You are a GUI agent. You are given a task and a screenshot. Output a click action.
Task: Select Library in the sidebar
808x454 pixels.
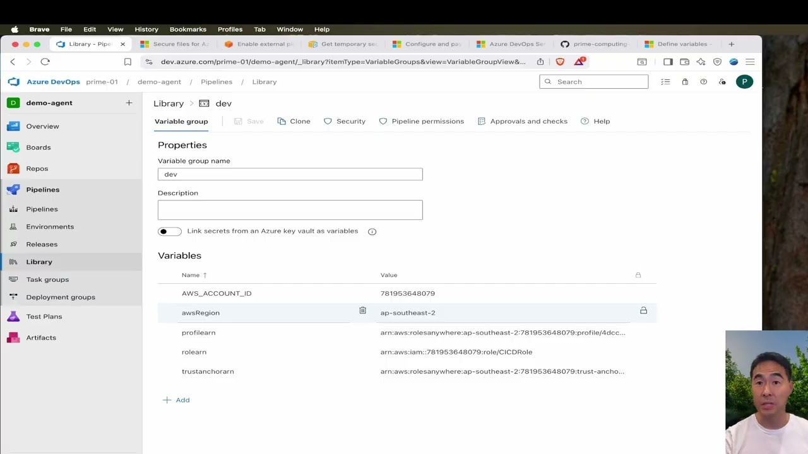(39, 262)
